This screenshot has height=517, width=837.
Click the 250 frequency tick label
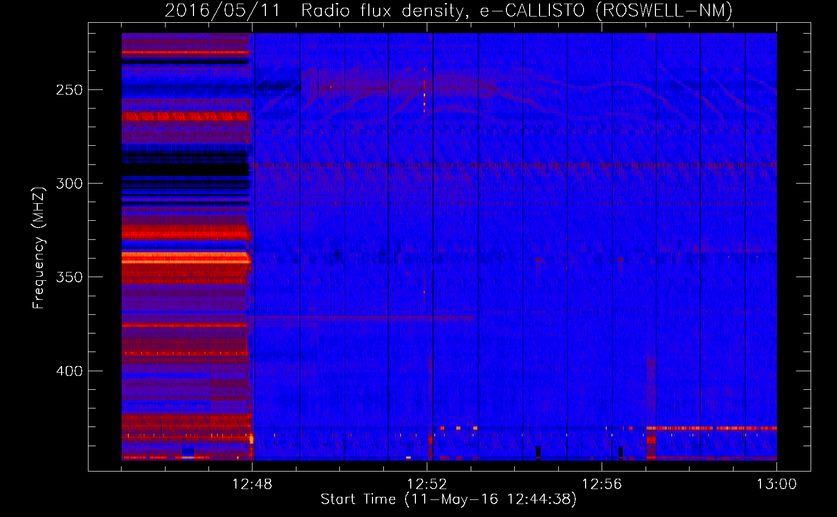(x=69, y=90)
